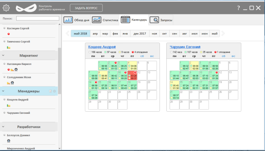Click late clock icon on Чарушин May 11
Viewport: 265px width, 151px height.
pos(217,73)
